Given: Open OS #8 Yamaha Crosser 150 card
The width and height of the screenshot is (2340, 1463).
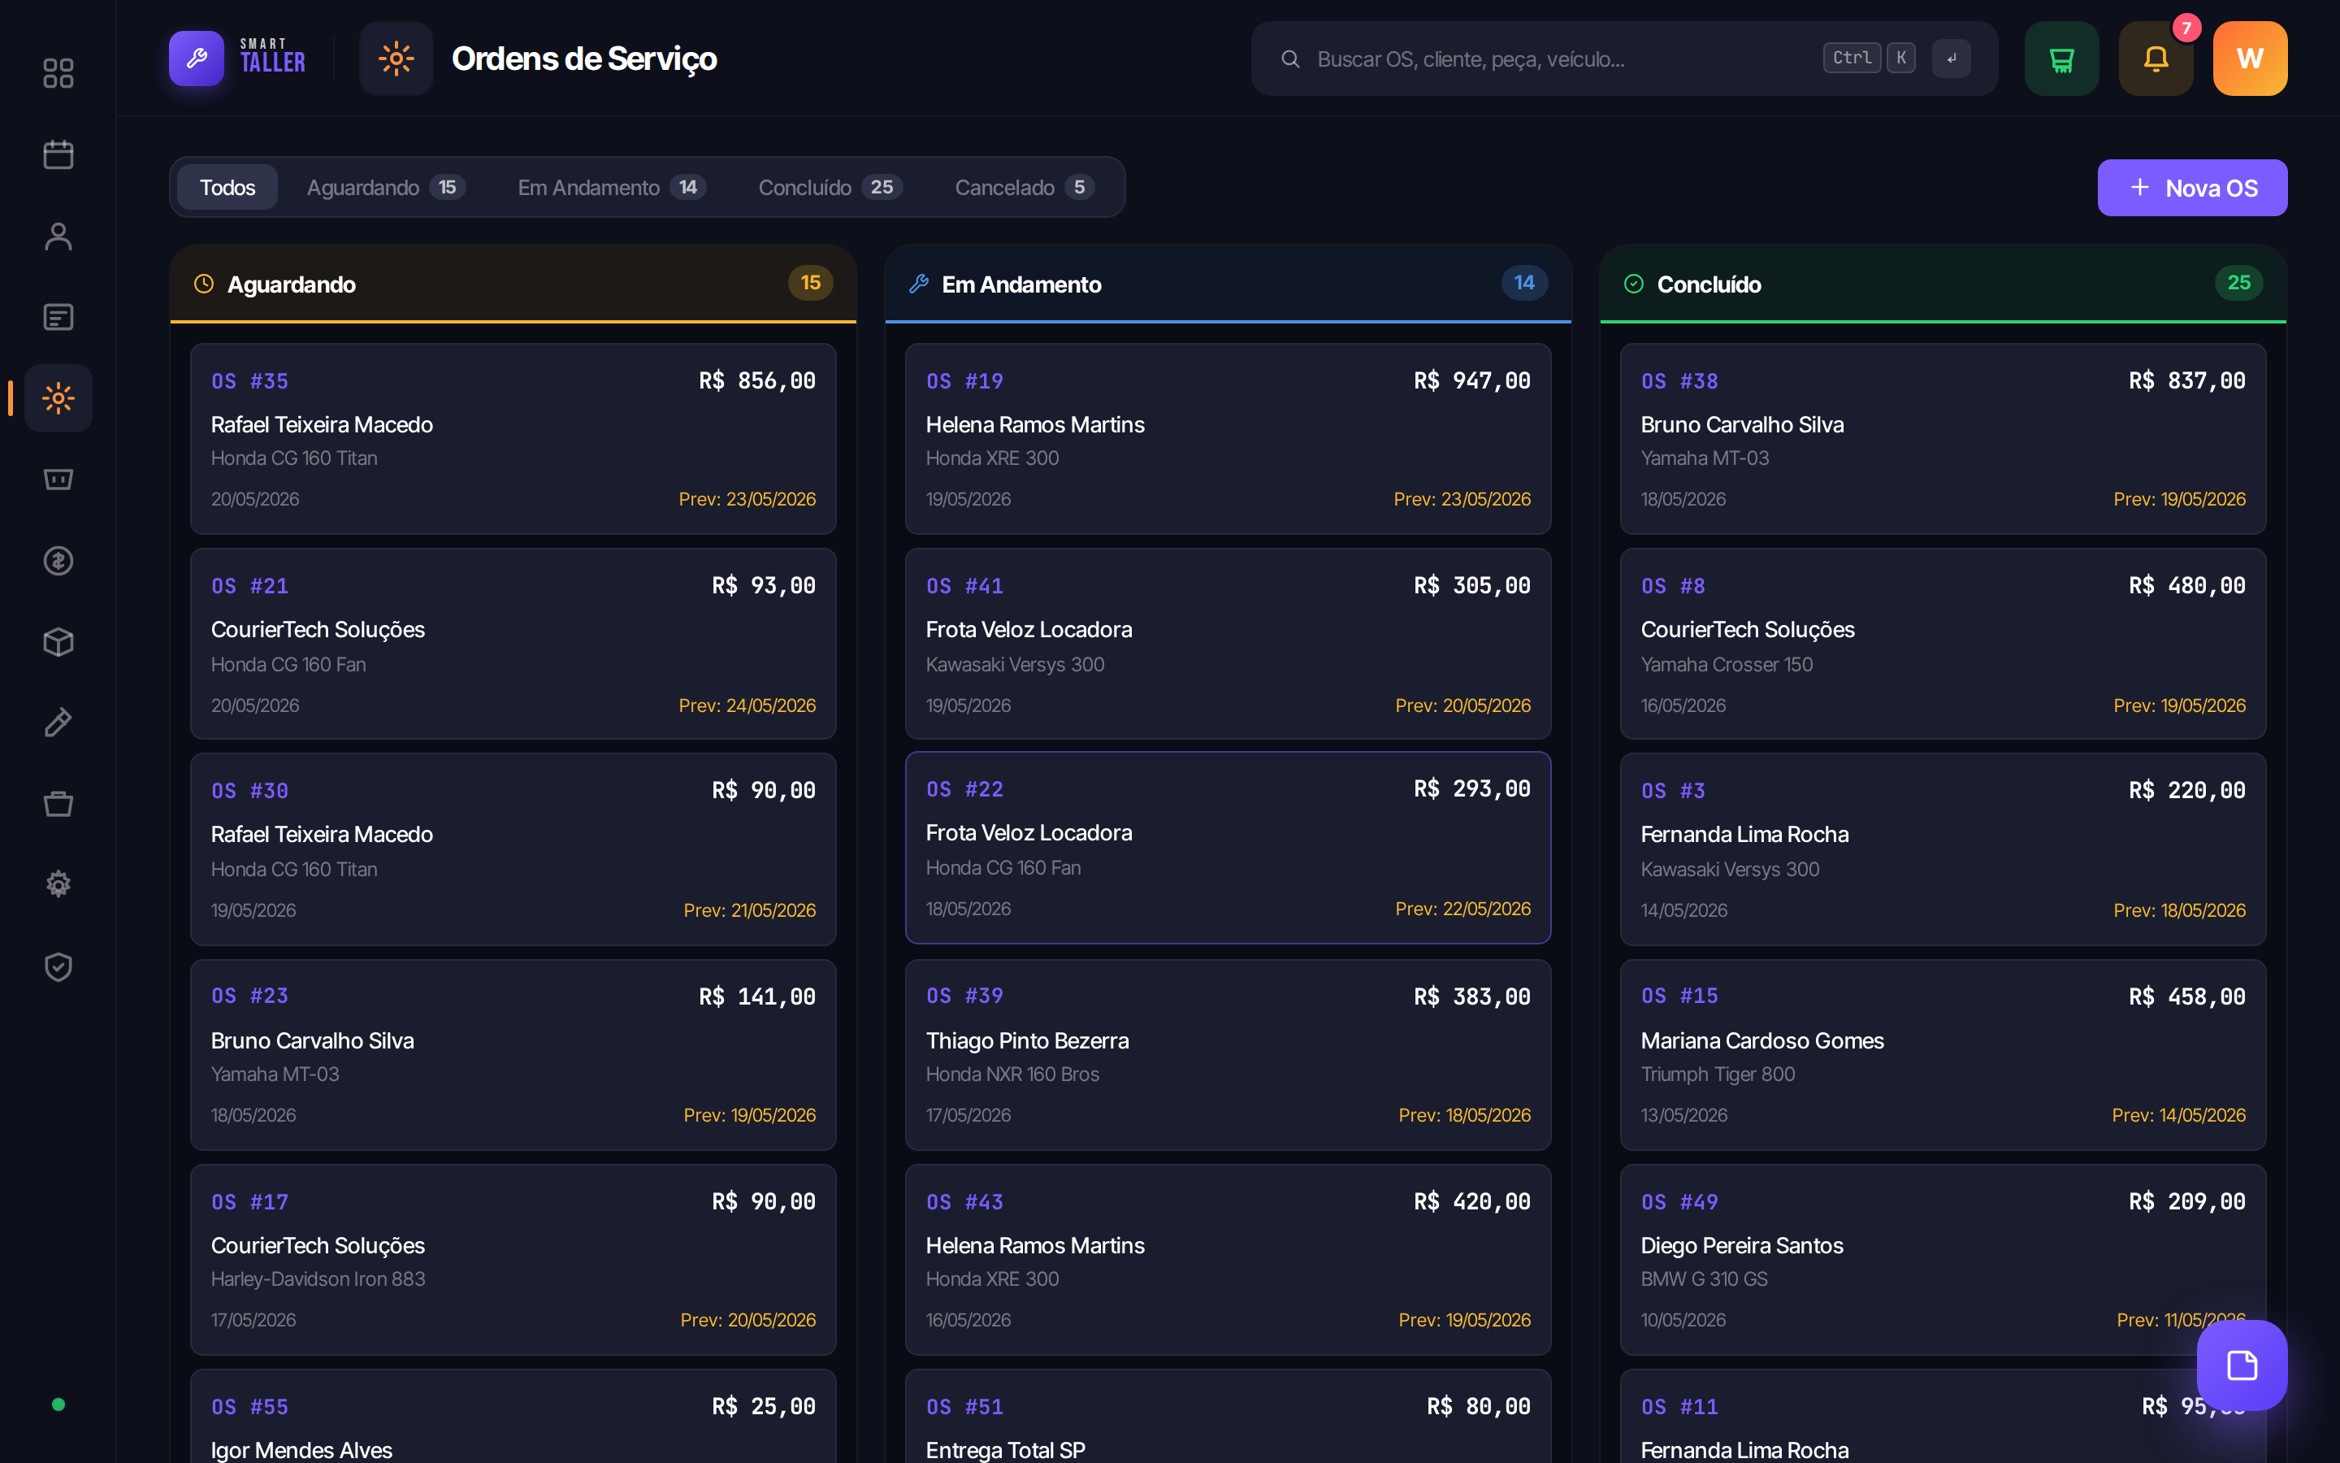Looking at the screenshot, I should (1943, 645).
